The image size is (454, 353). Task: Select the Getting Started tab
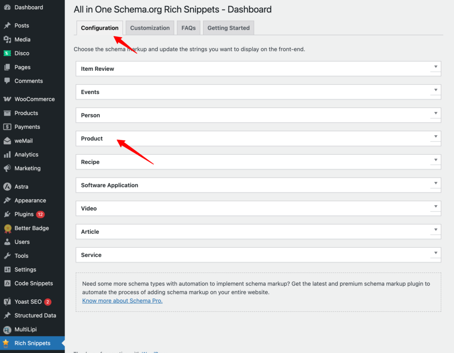[228, 28]
